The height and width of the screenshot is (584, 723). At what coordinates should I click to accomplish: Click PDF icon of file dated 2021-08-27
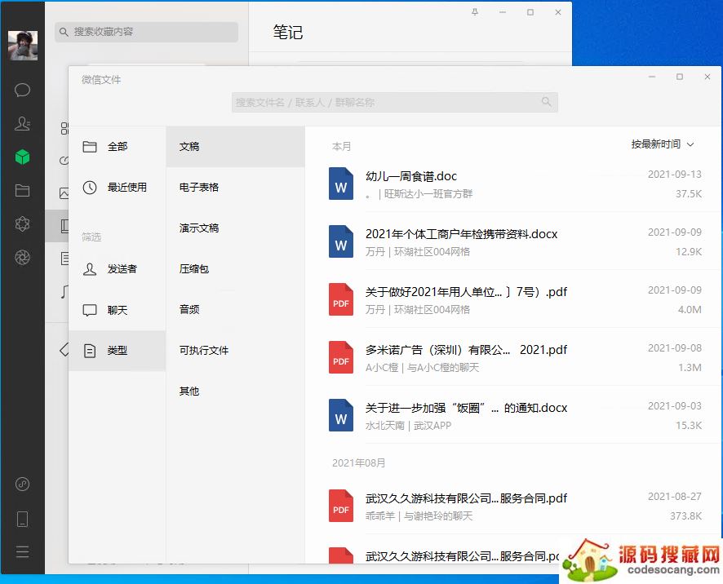point(341,506)
